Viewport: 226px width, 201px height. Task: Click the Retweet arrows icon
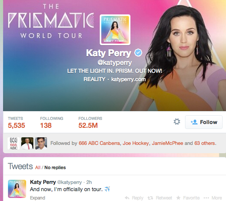point(150,198)
